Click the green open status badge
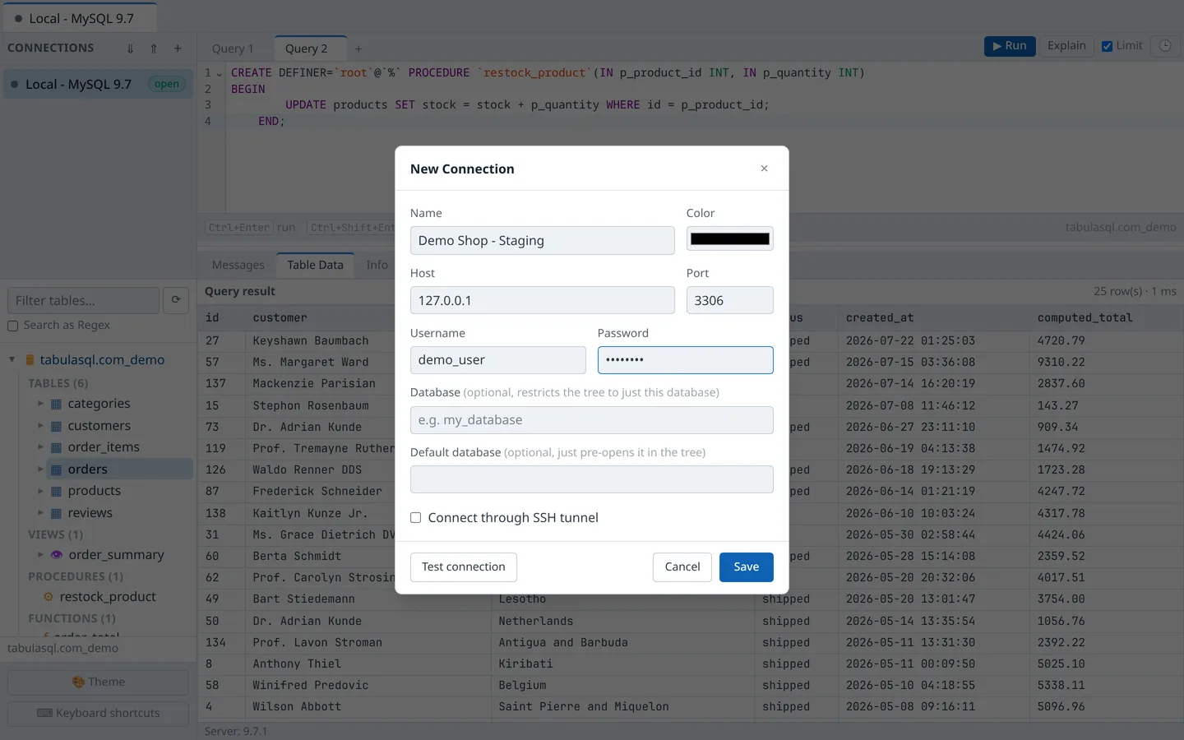1184x740 pixels. (166, 84)
